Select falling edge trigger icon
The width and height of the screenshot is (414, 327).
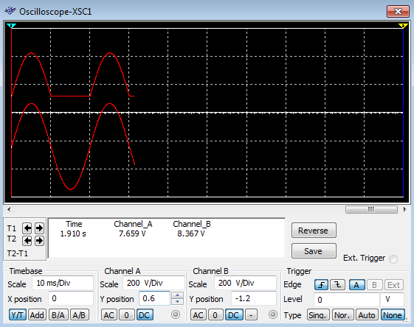tap(338, 285)
